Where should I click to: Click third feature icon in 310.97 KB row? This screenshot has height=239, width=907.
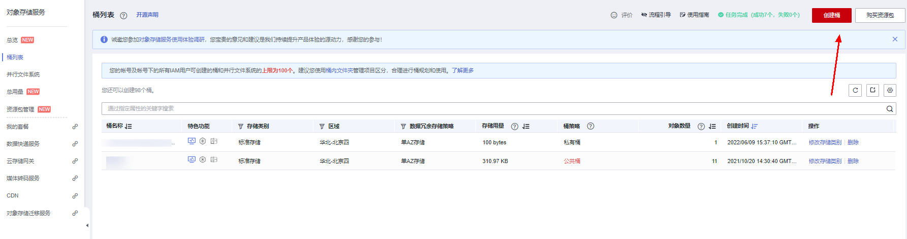(214, 160)
